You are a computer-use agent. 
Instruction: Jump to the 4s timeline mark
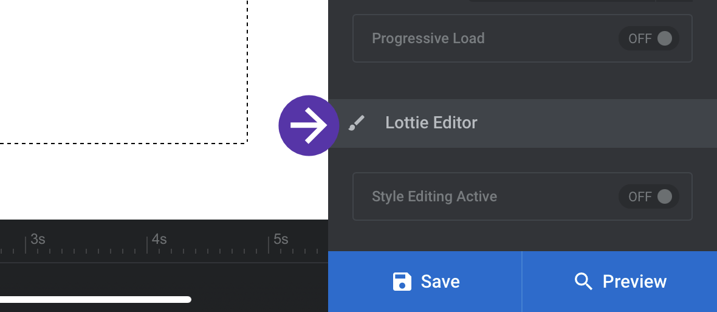click(159, 239)
